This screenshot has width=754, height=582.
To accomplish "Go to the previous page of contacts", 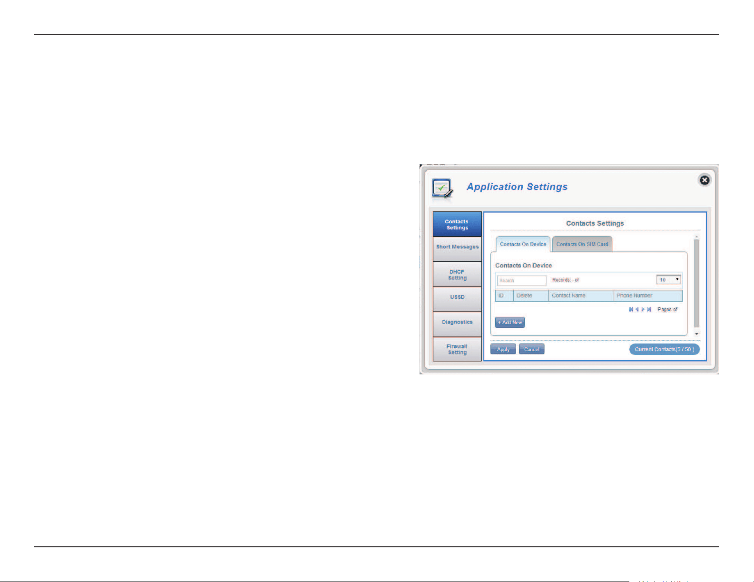I will click(x=637, y=309).
